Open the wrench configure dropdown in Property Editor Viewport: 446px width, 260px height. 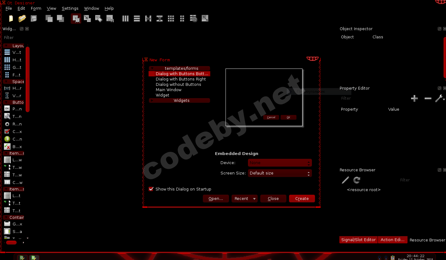pyautogui.click(x=440, y=99)
